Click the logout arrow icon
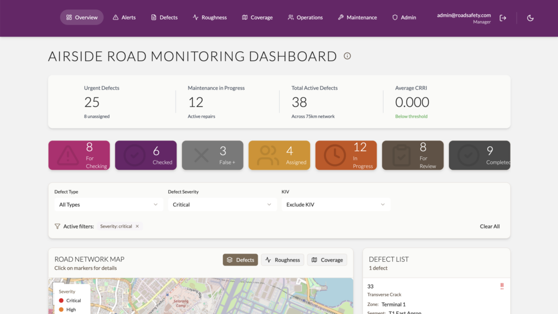558x314 pixels. coord(503,18)
